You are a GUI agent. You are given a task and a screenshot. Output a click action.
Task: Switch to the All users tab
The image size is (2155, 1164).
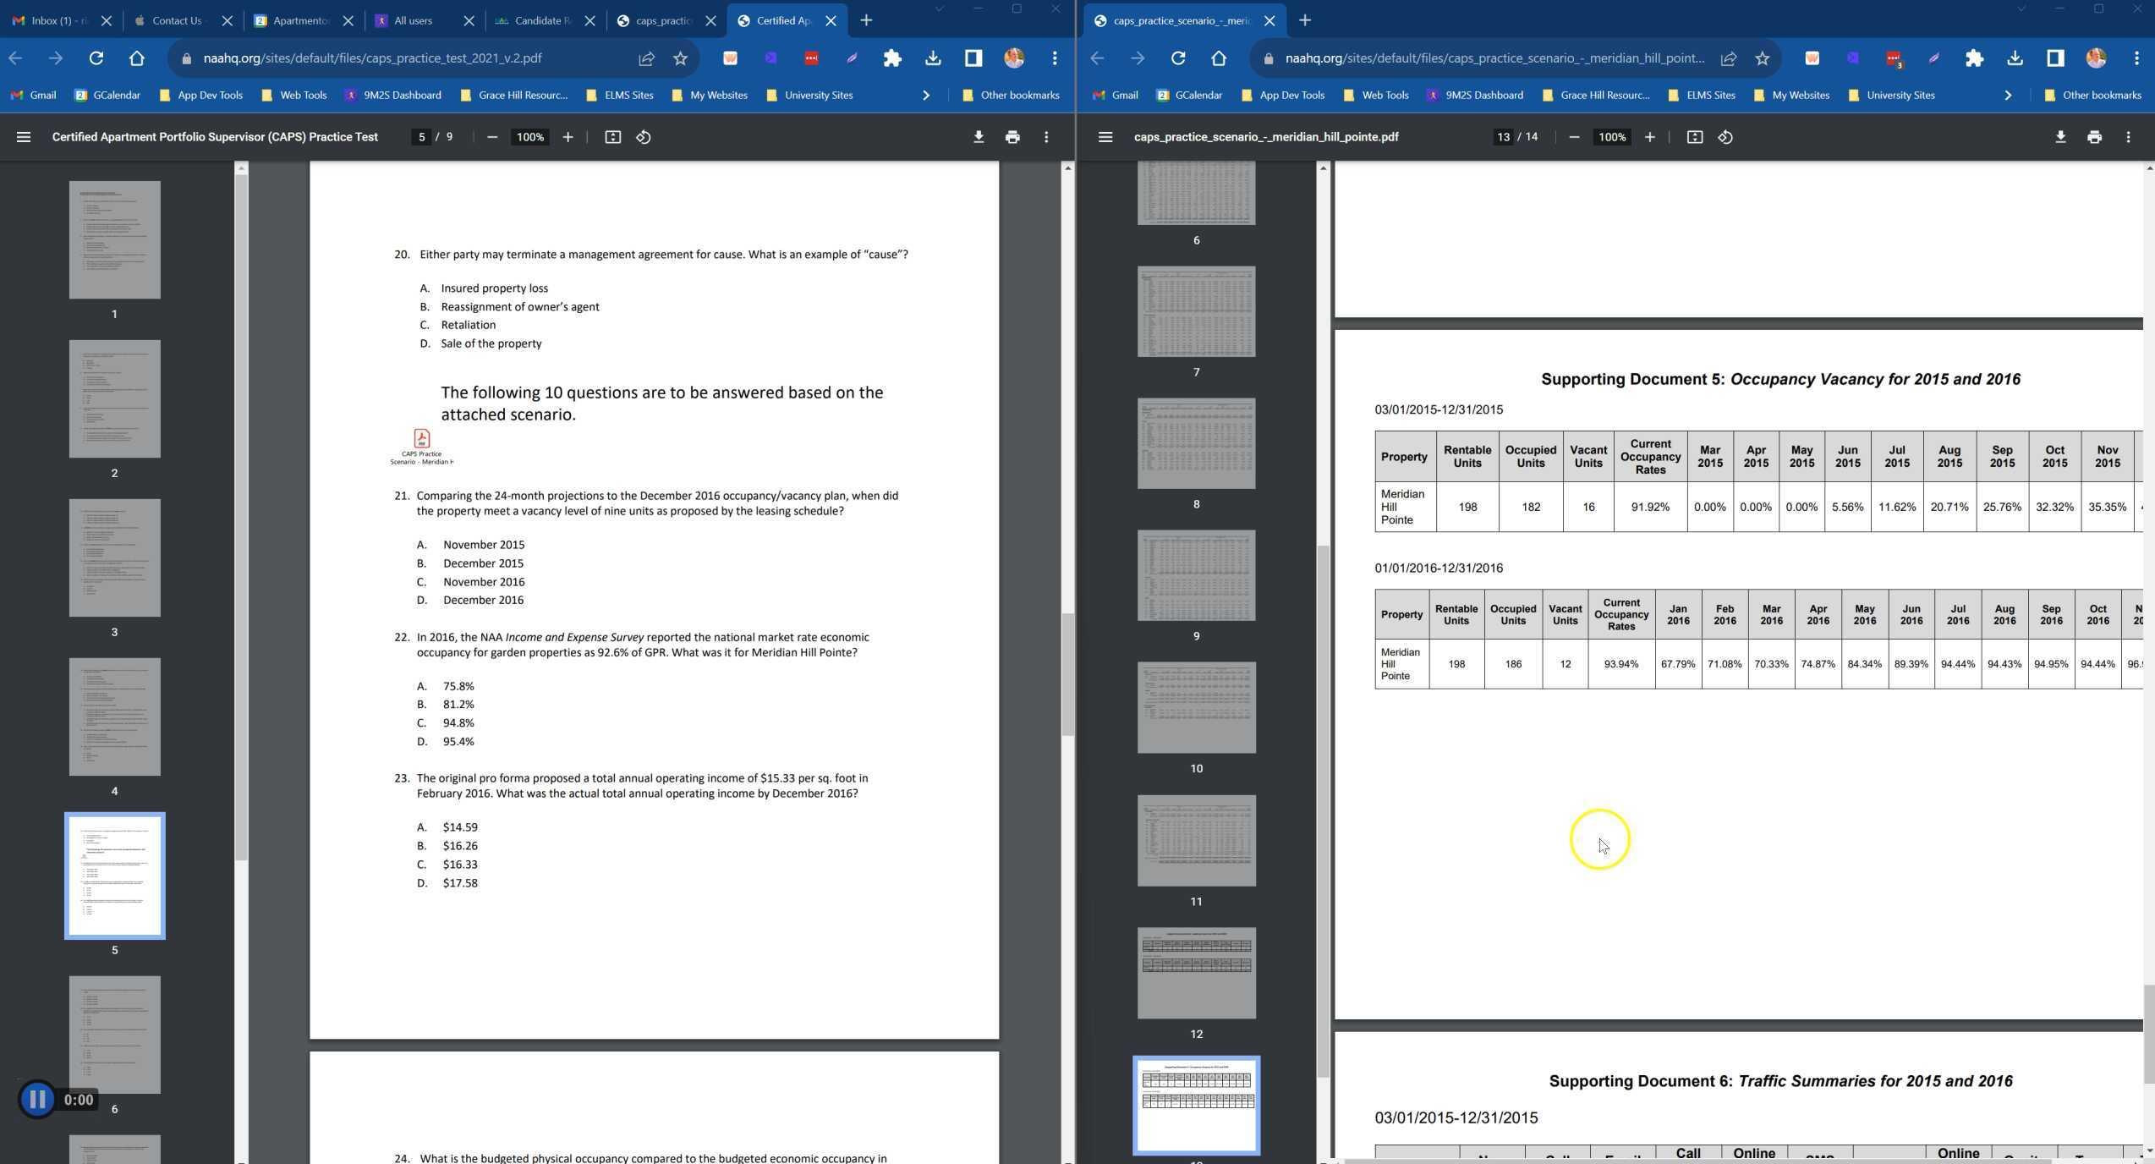[x=414, y=20]
